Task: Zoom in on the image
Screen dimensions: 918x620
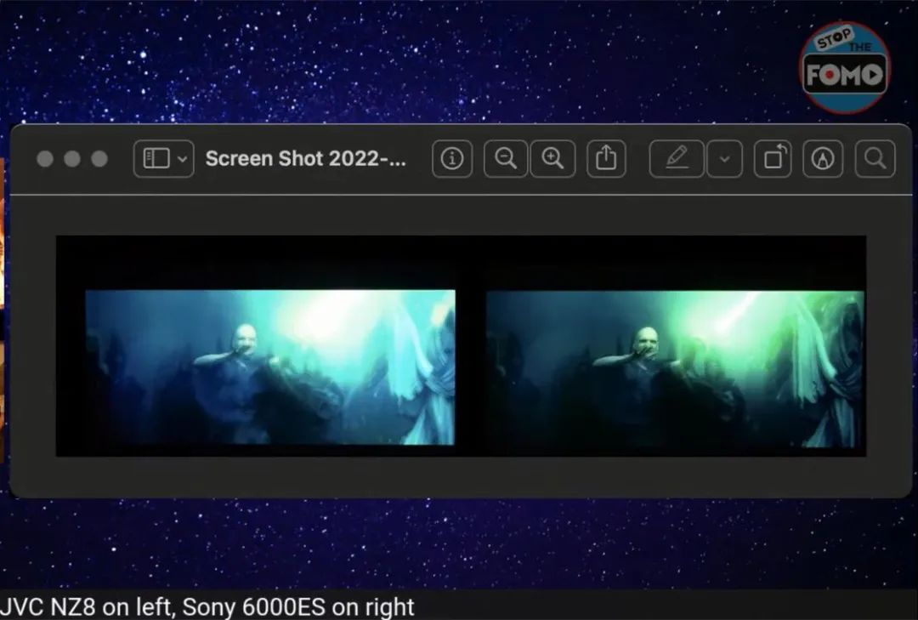Action: pyautogui.click(x=552, y=159)
